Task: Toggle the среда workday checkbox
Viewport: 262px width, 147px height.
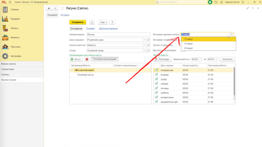Action: click(156, 79)
